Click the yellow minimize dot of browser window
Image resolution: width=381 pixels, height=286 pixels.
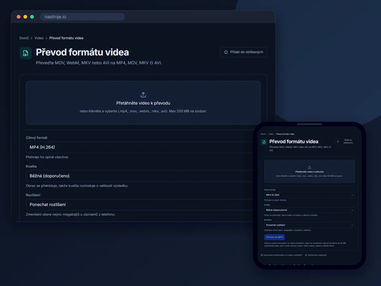pos(25,17)
